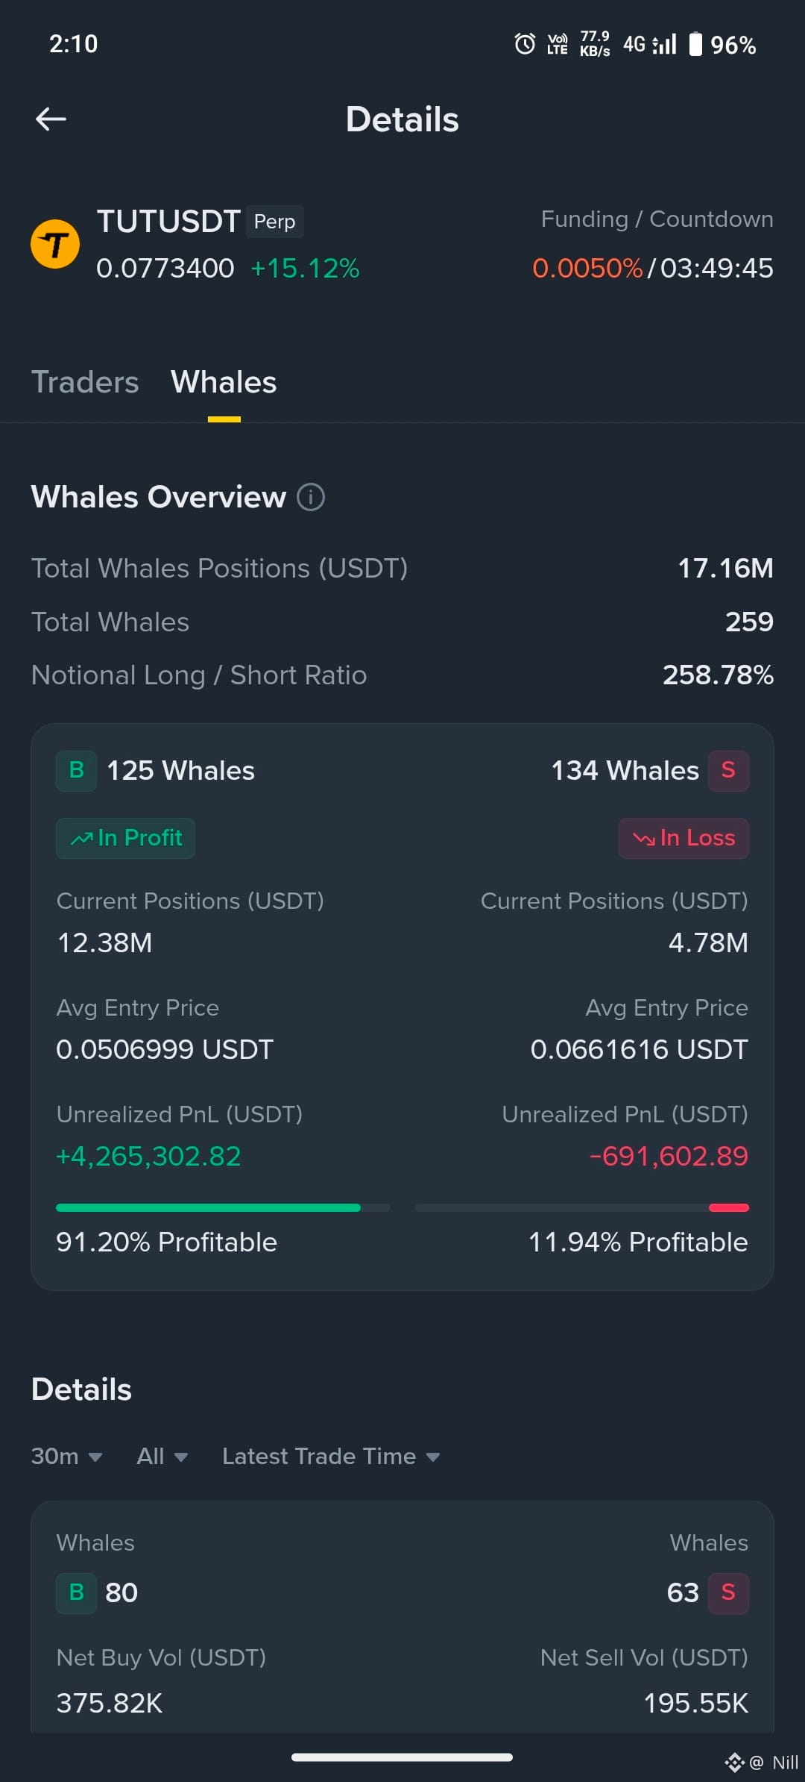
Task: Open the Whales Overview info icon
Action: pyautogui.click(x=311, y=497)
